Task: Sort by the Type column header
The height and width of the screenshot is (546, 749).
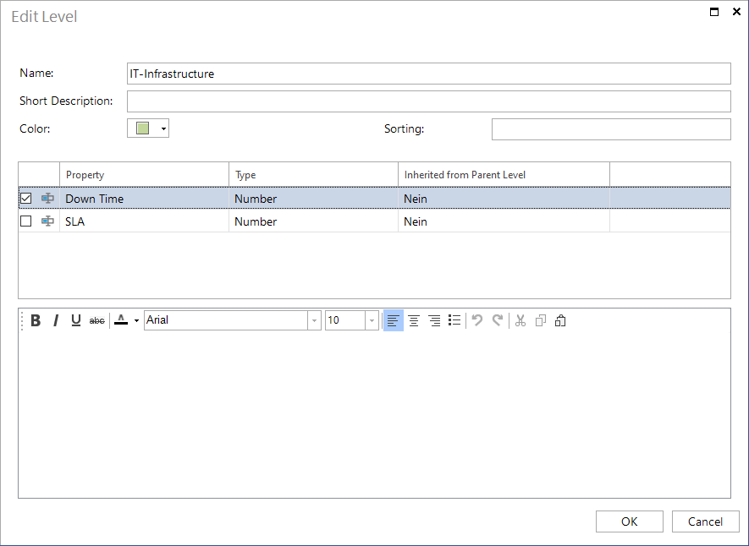Action: 313,174
